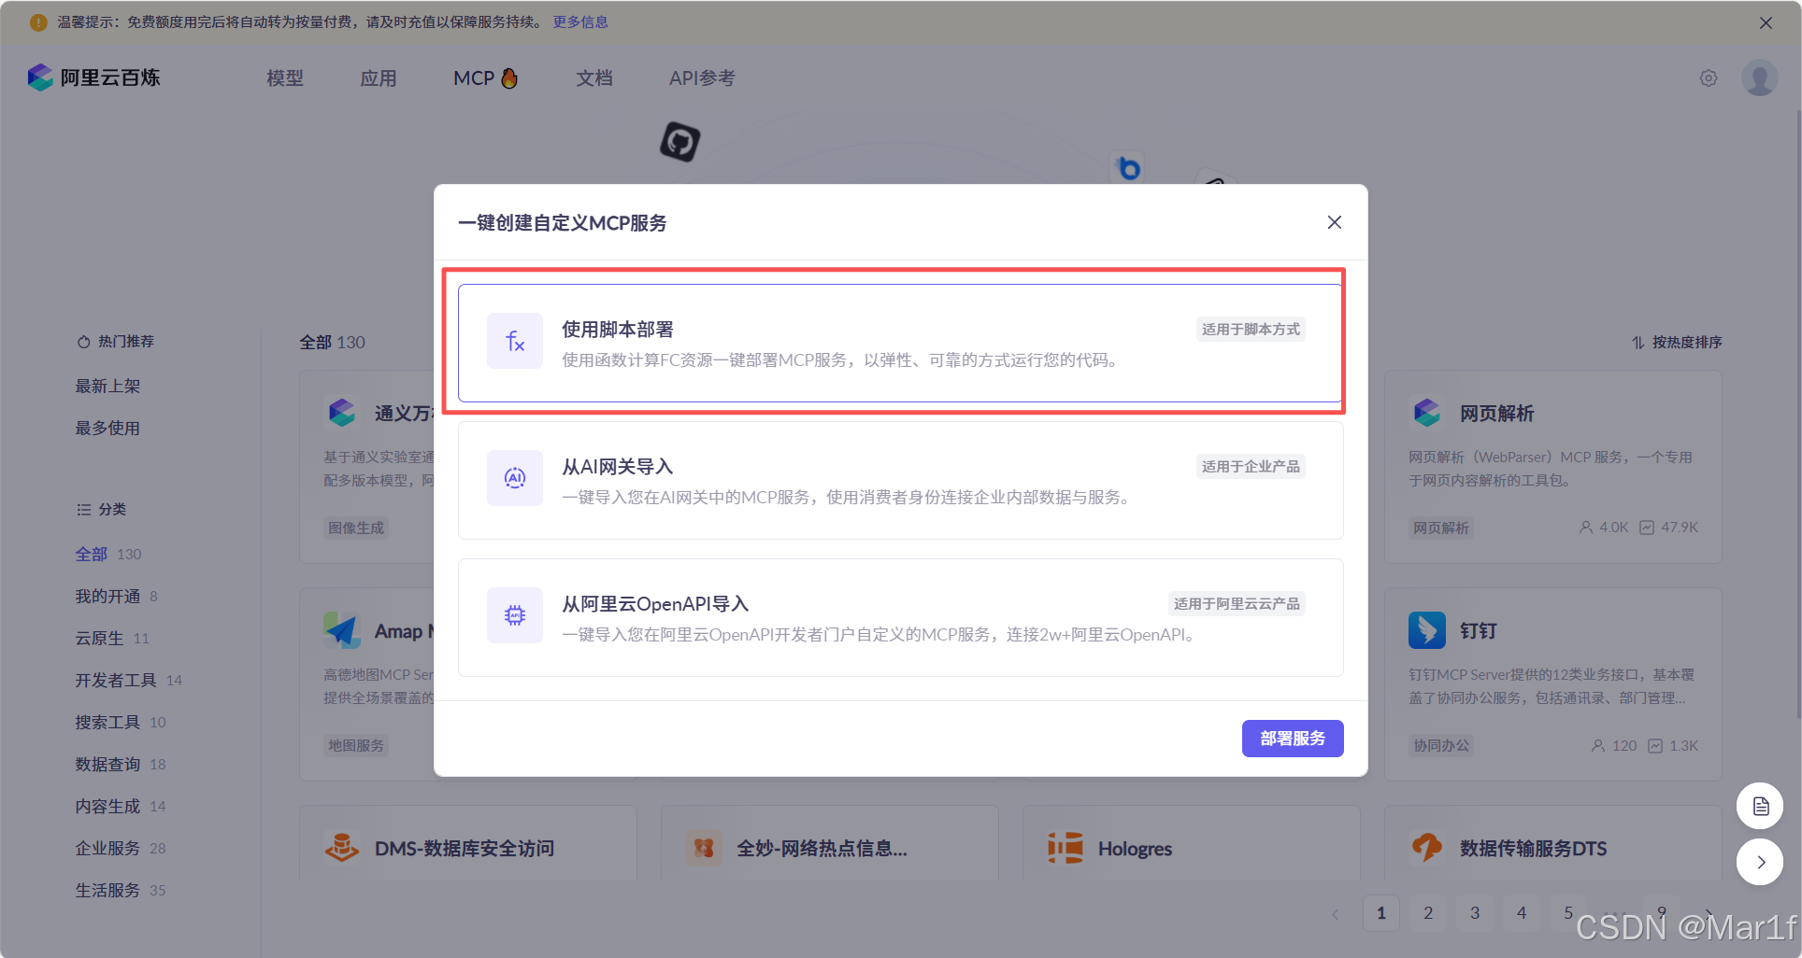Click the 协同办公 tag on 钉钉 card
Image resolution: width=1802 pixels, height=958 pixels.
(x=1441, y=745)
